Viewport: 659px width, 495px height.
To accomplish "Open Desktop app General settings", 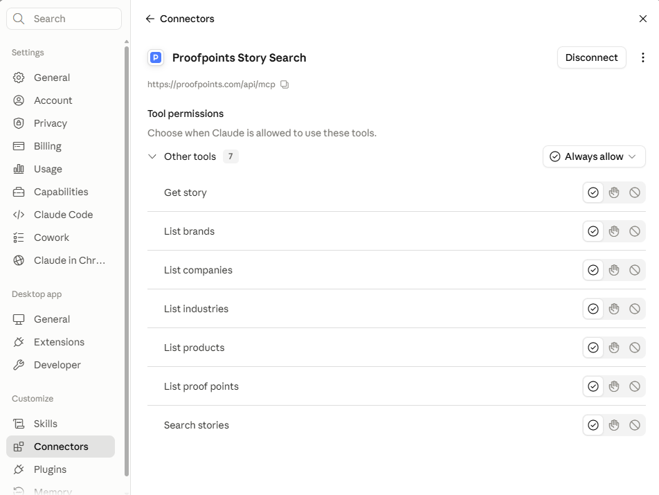I will (x=60, y=319).
